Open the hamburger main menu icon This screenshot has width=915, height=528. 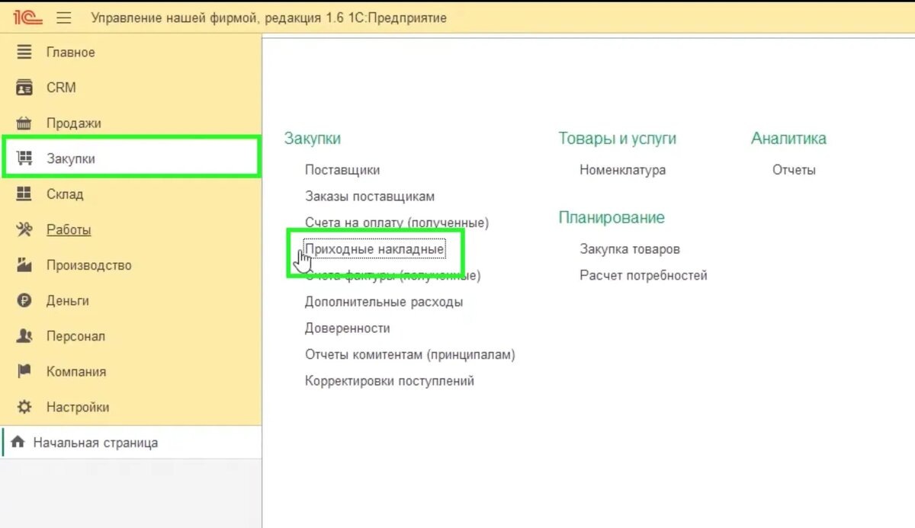pos(64,18)
